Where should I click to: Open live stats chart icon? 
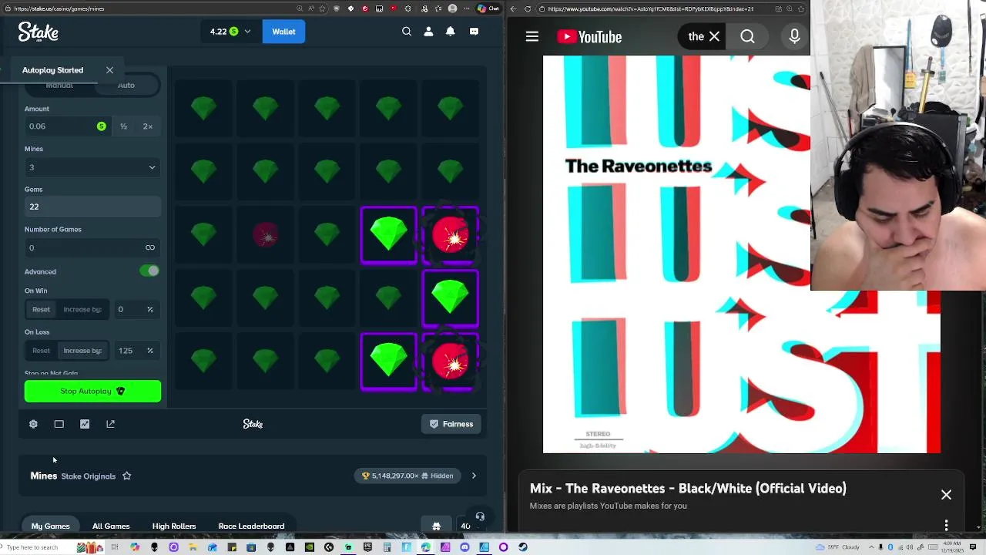coord(85,424)
